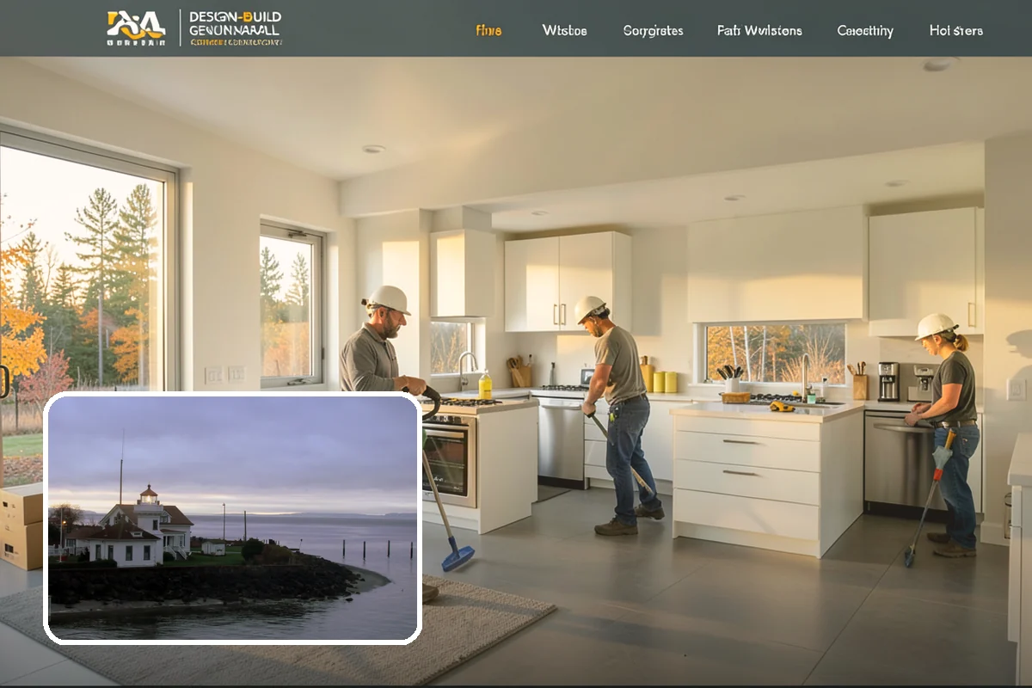
Task: Click the company logo icon in the header
Action: coord(136,28)
